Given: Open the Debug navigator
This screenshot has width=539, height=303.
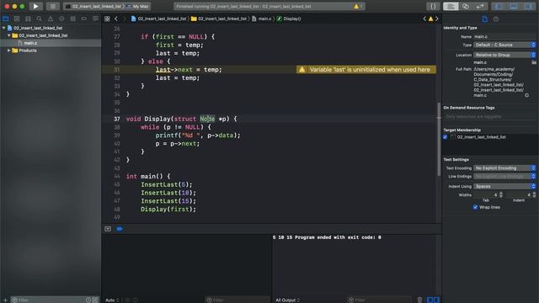Looking at the screenshot, I should coord(73,19).
